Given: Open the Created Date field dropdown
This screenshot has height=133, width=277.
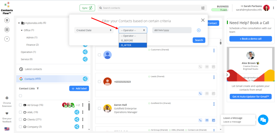Looking at the screenshot, I should 94,30.
